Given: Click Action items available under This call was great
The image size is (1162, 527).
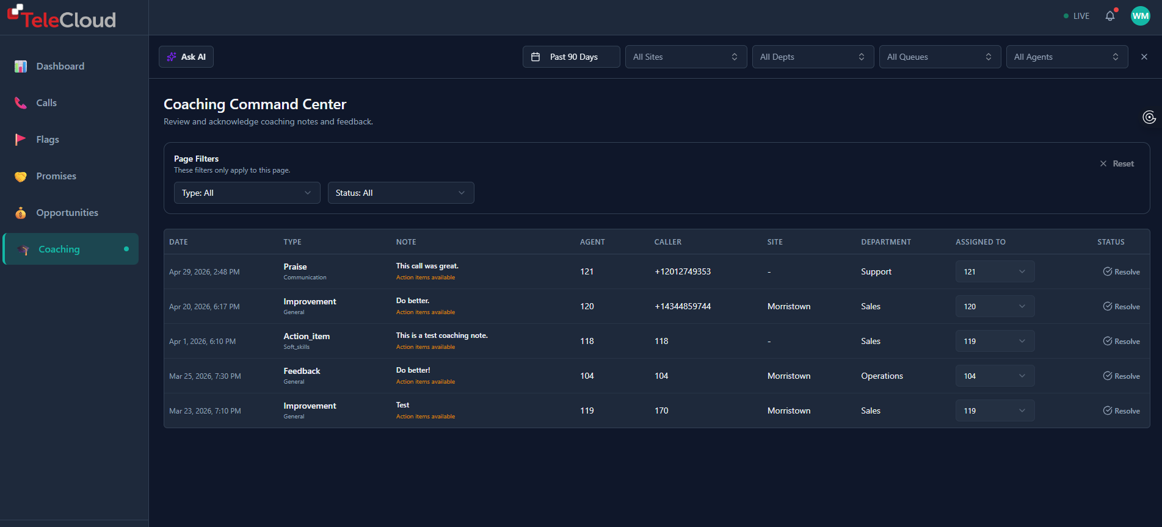Looking at the screenshot, I should point(426,278).
